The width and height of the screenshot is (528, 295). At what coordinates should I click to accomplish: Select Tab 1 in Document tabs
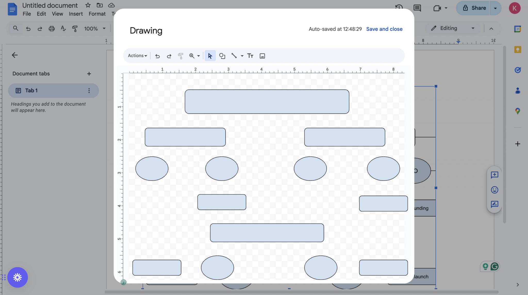coord(31,90)
